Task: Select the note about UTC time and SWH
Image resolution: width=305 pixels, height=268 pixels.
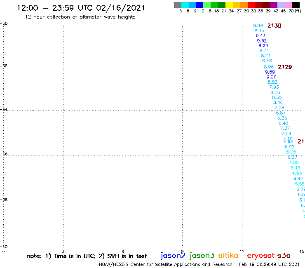Action: click(x=87, y=256)
